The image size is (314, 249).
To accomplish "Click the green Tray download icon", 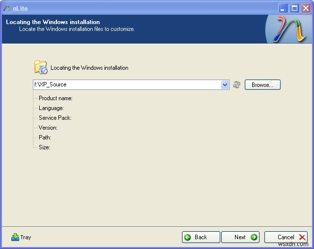I will coord(15,237).
